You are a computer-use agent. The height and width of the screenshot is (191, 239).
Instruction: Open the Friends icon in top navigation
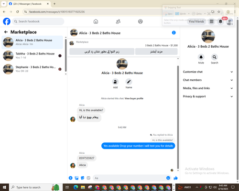coord(118,21)
